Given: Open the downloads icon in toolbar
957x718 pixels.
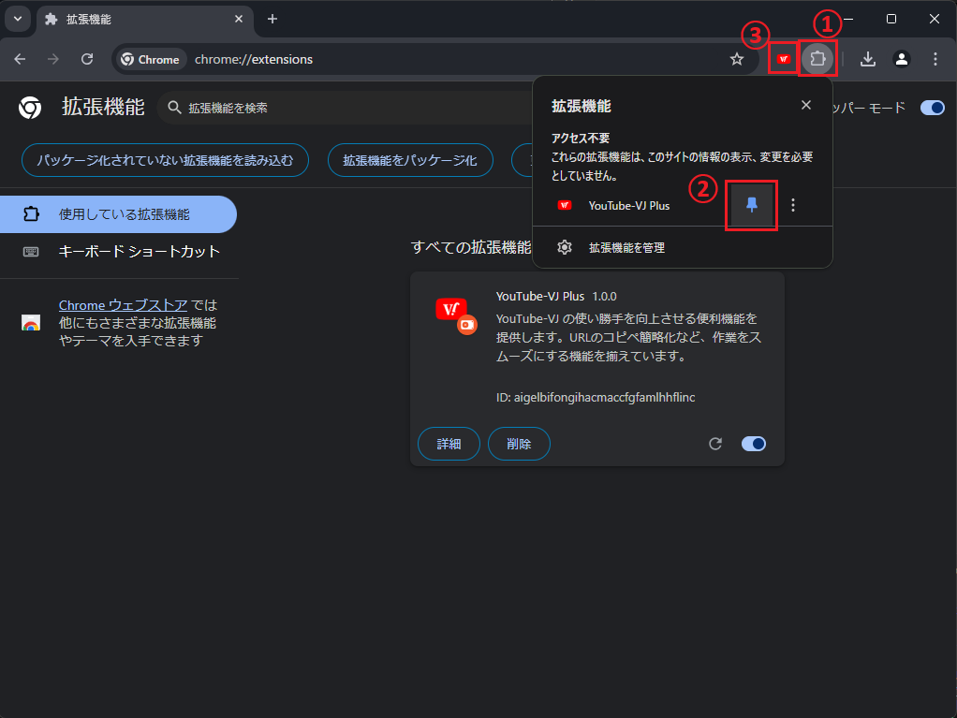Looking at the screenshot, I should (868, 59).
